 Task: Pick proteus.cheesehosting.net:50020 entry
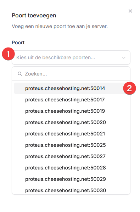click(71, 123)
